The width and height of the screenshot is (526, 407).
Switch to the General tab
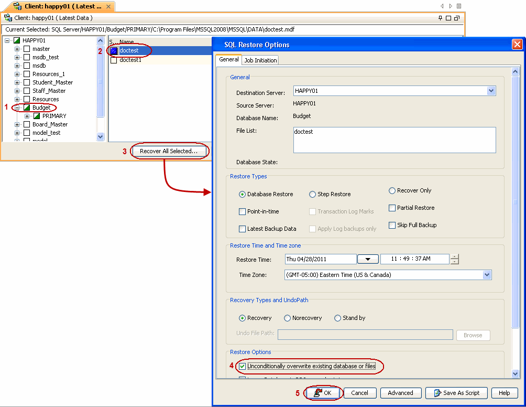coord(229,59)
